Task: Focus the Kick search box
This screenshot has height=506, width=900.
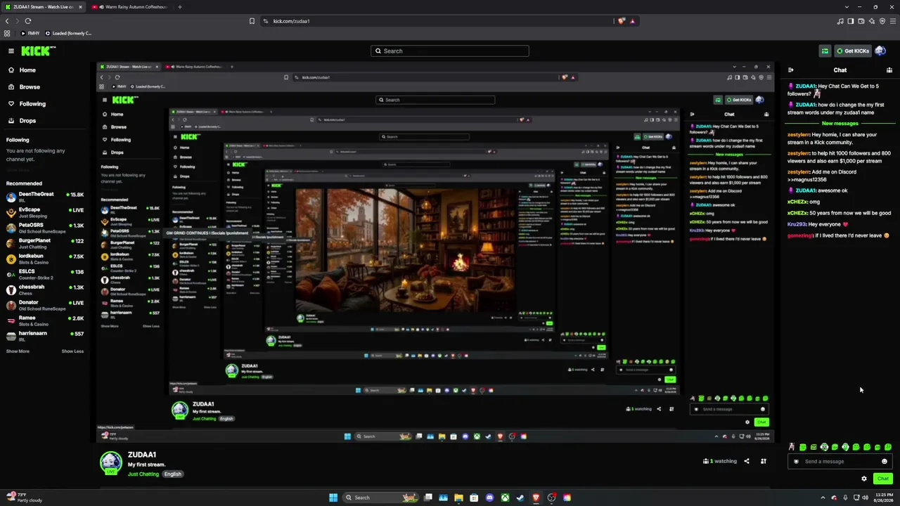Action: coord(450,51)
